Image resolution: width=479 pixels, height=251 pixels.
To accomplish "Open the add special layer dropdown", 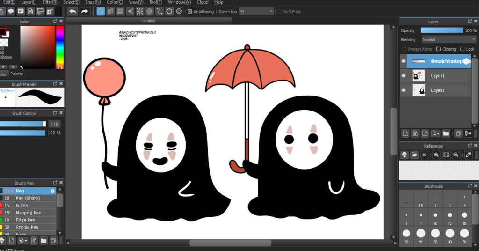I will (435, 133).
